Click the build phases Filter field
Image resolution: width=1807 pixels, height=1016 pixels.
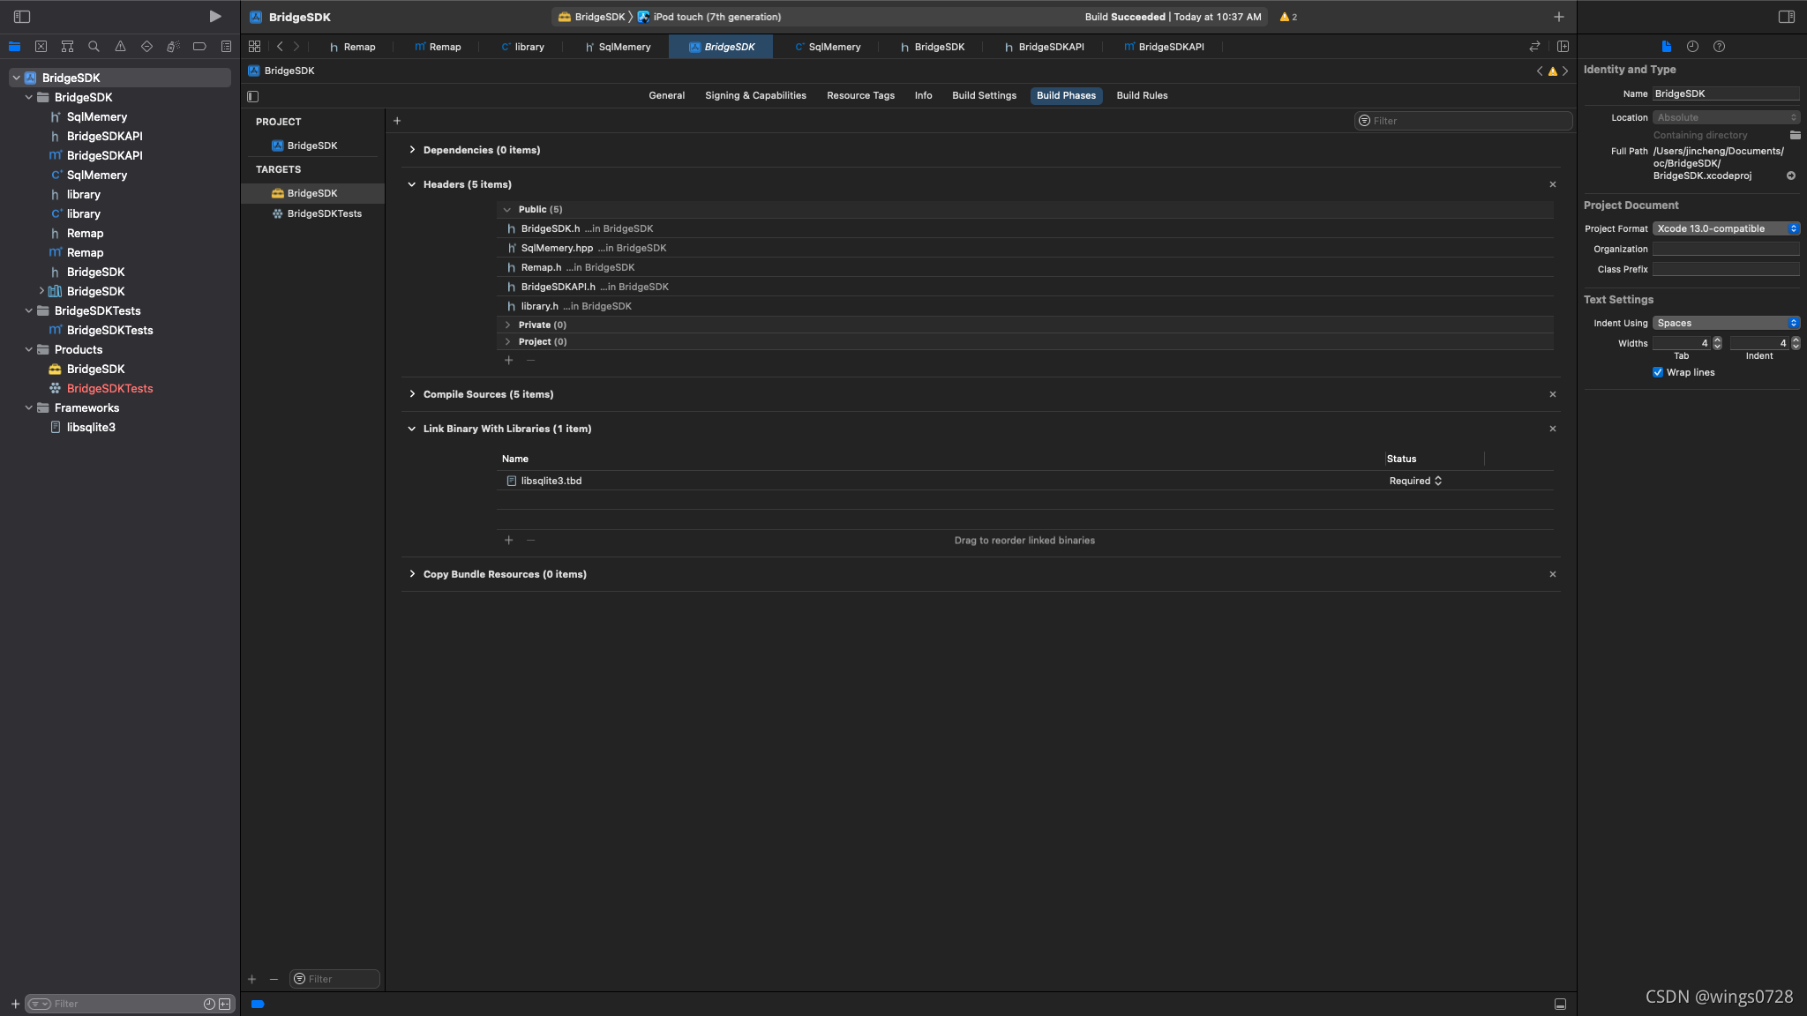(1464, 121)
